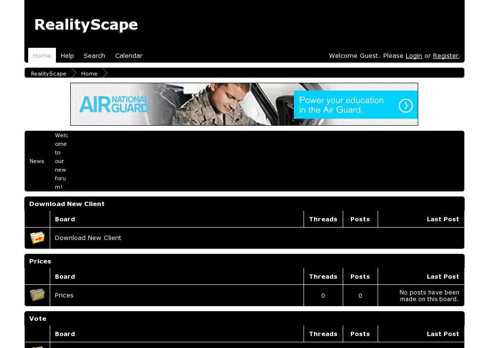Viewport: 478px width, 348px height.
Task: Open the Prices board link
Action: (64, 295)
